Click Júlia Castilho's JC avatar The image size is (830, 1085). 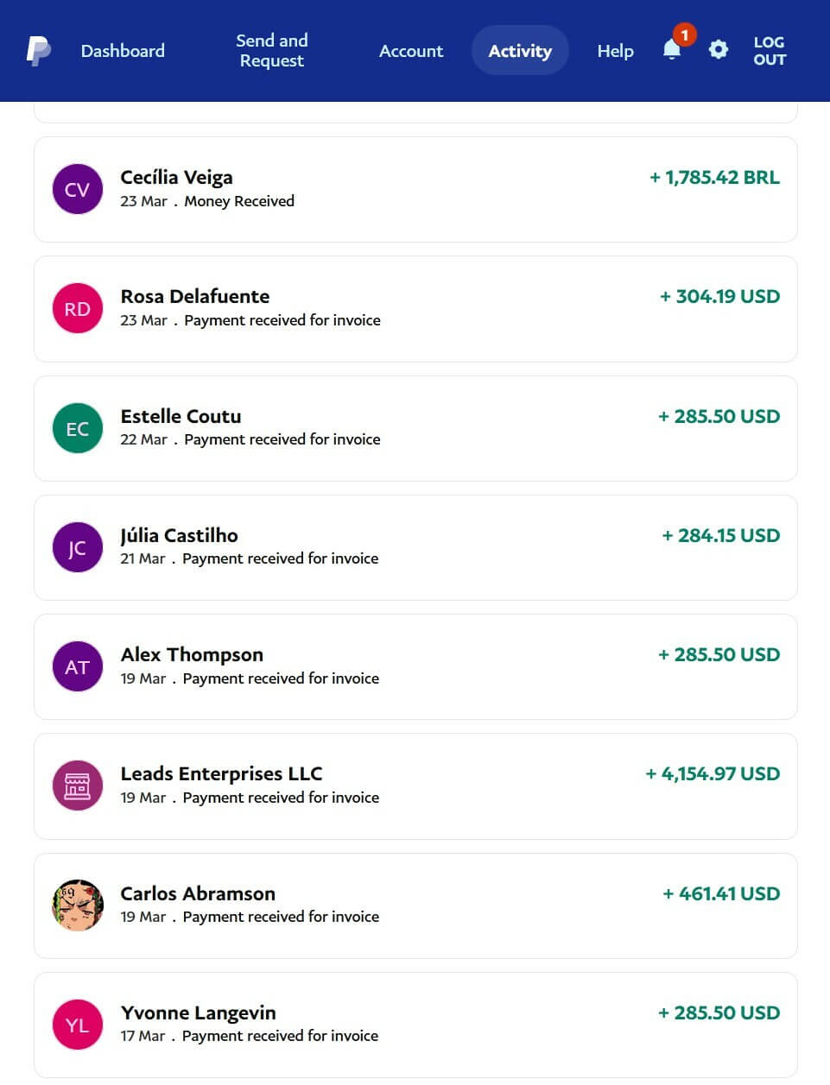(x=78, y=547)
